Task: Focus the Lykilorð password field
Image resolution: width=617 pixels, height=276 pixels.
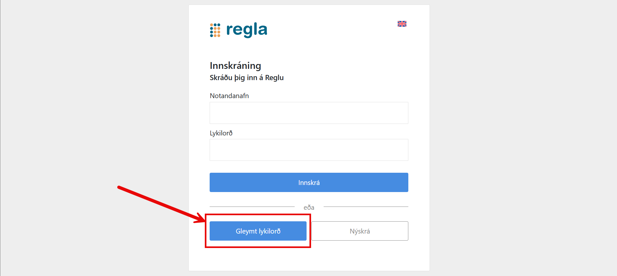Action: coord(309,150)
